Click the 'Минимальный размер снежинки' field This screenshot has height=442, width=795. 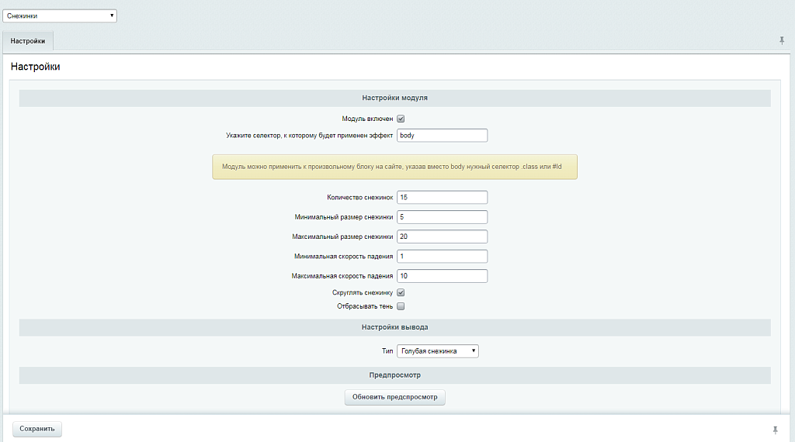pyautogui.click(x=442, y=217)
